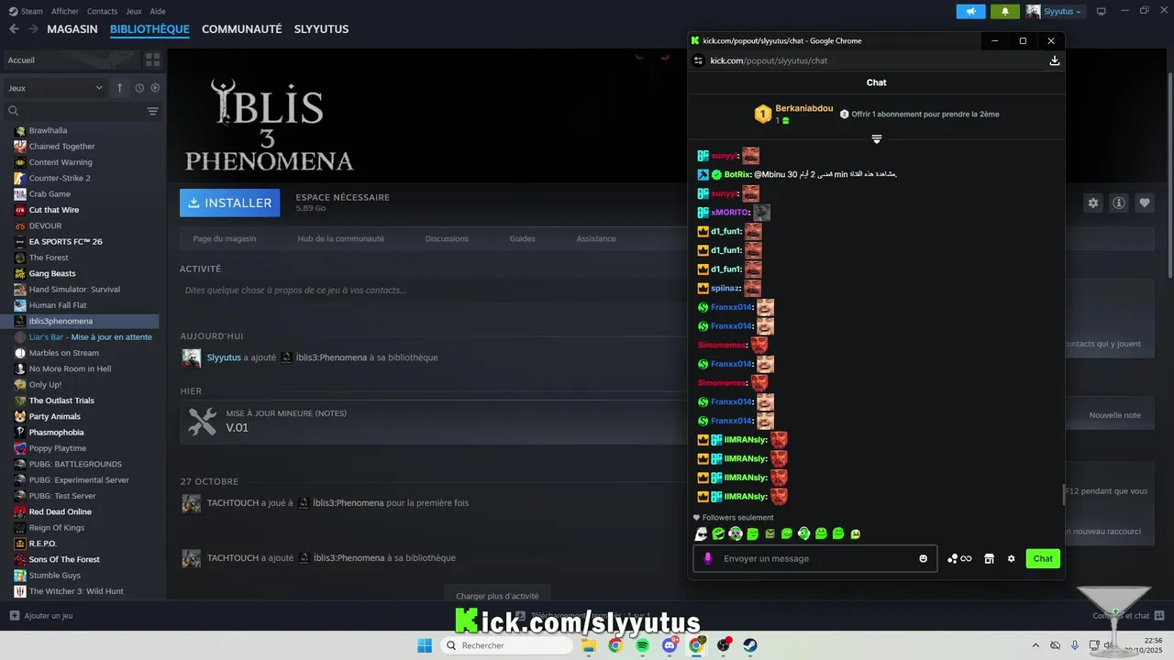Select Red Dead Online in library
The height and width of the screenshot is (660, 1174).
tap(60, 511)
